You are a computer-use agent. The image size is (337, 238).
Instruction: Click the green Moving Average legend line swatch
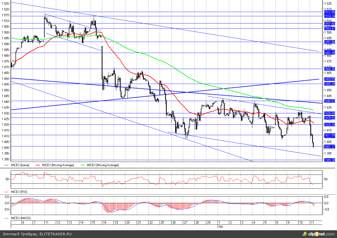[83, 165]
